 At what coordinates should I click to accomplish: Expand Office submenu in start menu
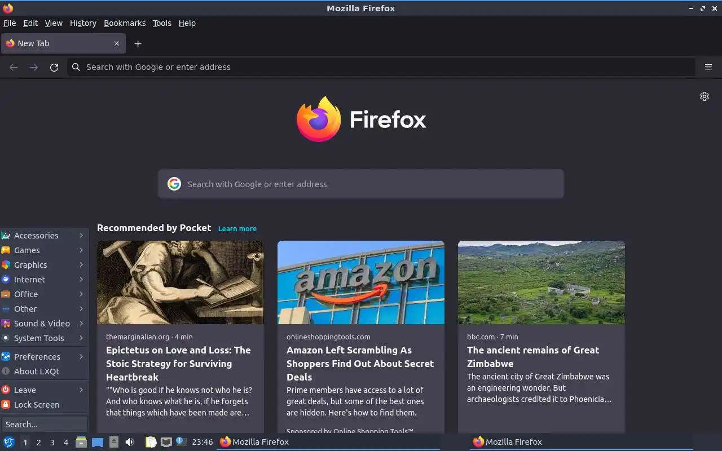44,294
